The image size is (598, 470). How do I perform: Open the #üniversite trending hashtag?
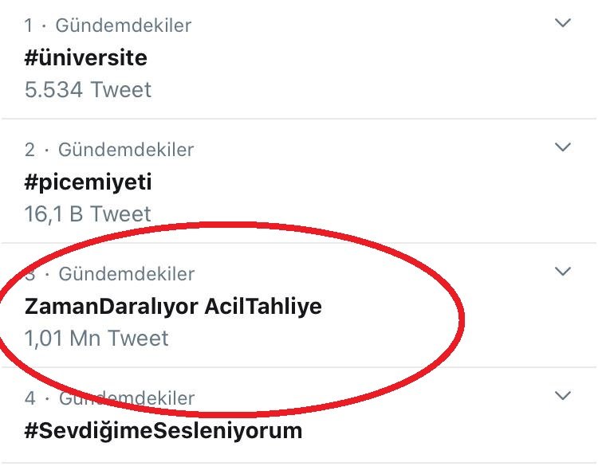tap(86, 58)
